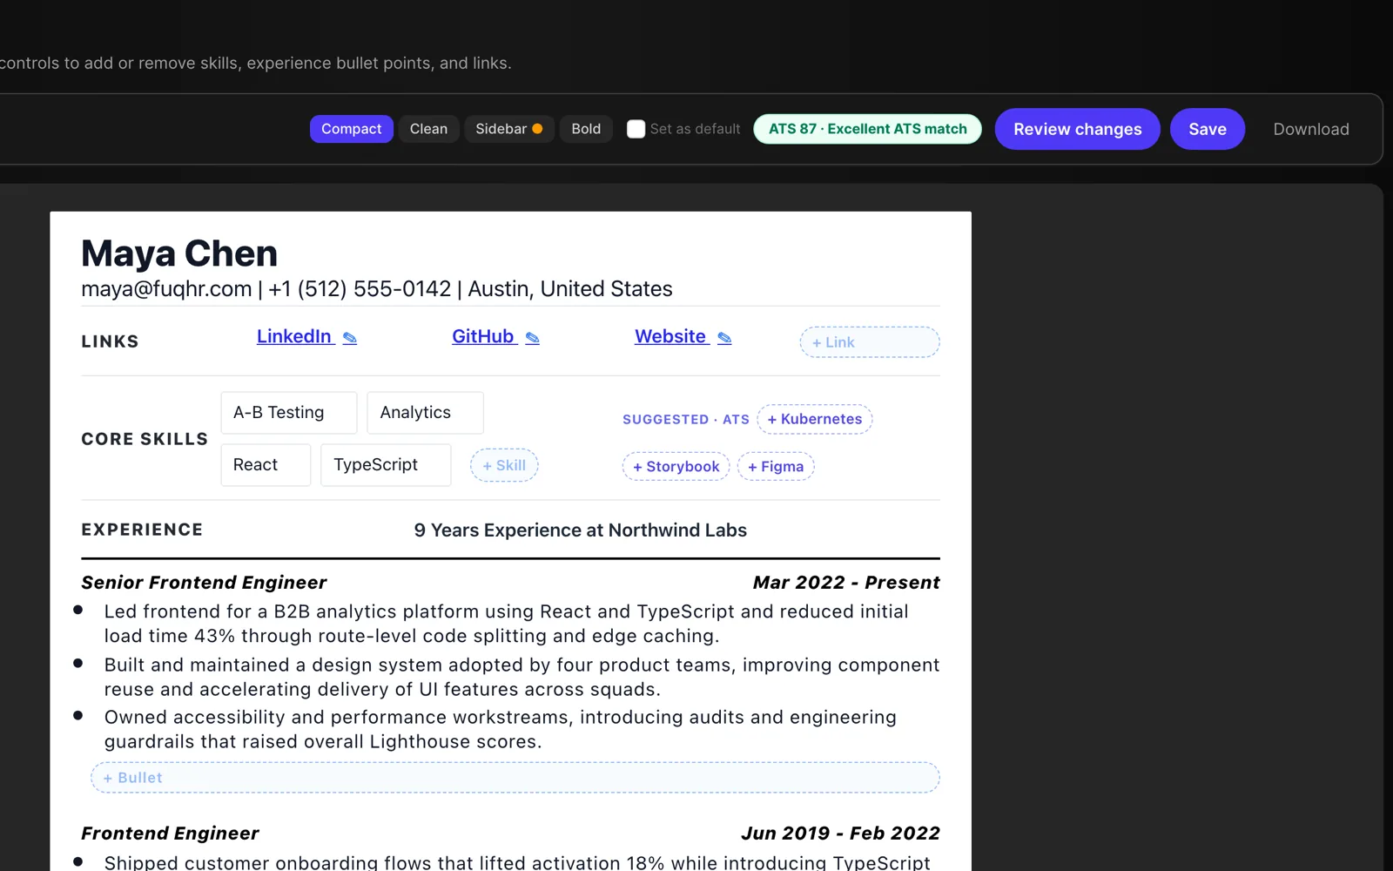Click the Senior Frontend Engineer job title
Image resolution: width=1393 pixels, height=871 pixels.
[204, 583]
